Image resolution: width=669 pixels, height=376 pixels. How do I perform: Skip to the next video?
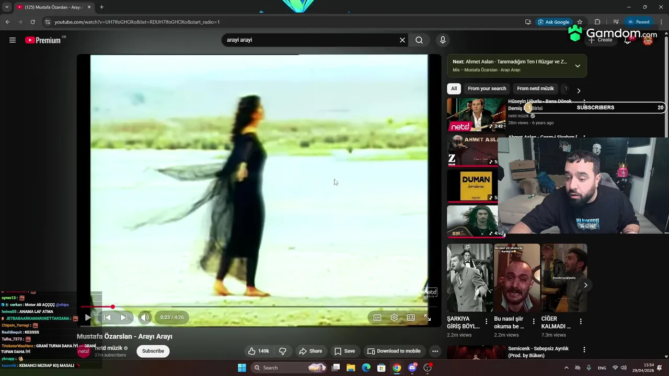(x=124, y=318)
